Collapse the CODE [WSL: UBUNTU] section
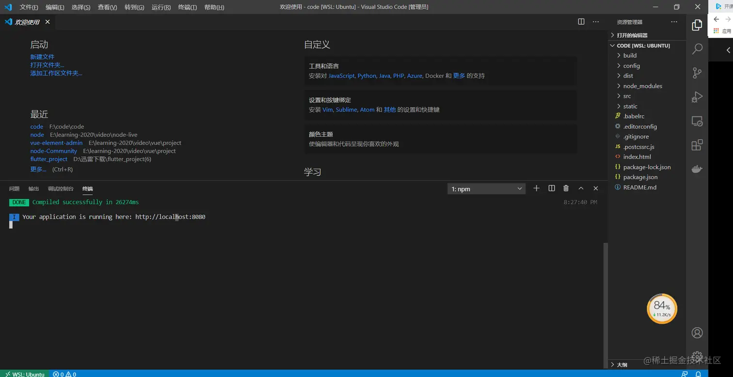The height and width of the screenshot is (377, 733). pos(647,46)
